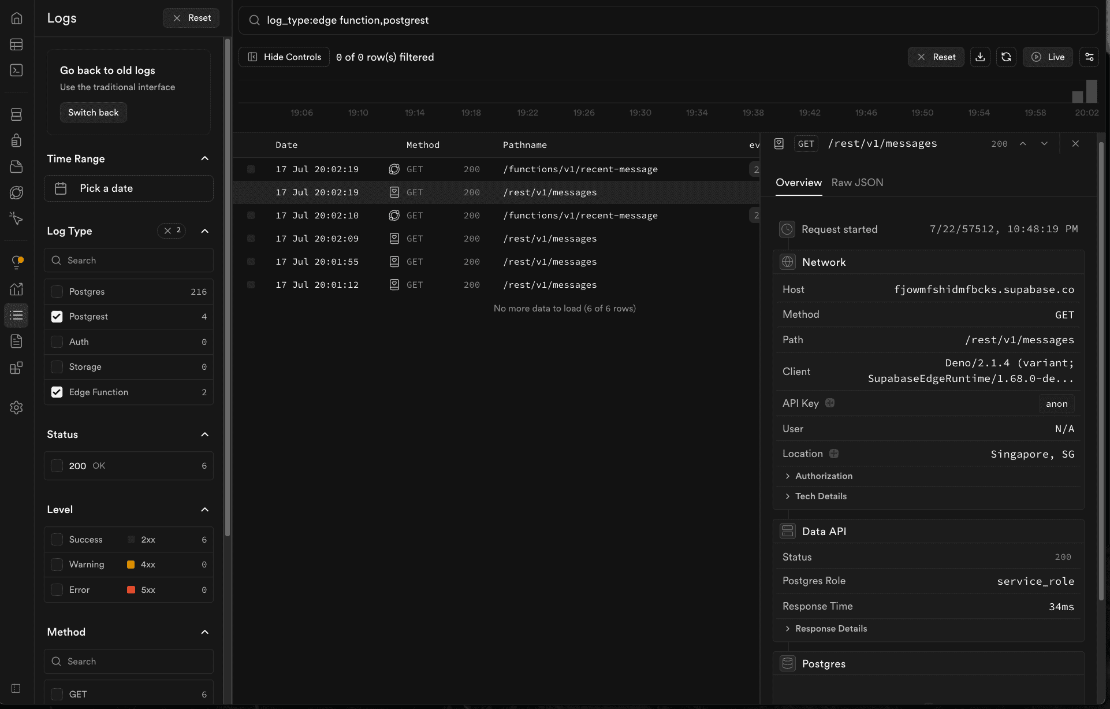The height and width of the screenshot is (709, 1110).
Task: Expand the Authorization section
Action: [x=823, y=476]
